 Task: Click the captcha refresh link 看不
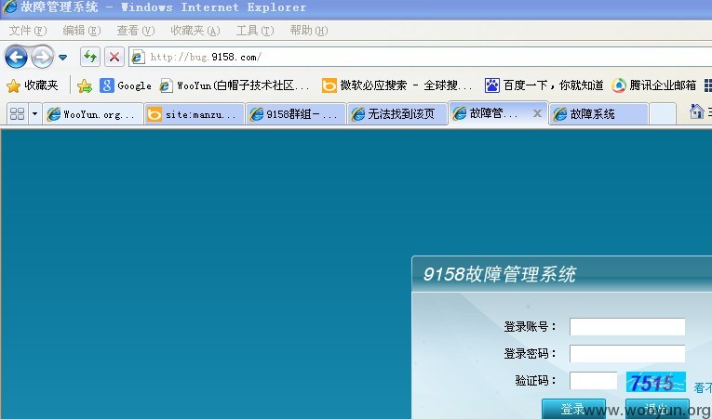(x=703, y=387)
